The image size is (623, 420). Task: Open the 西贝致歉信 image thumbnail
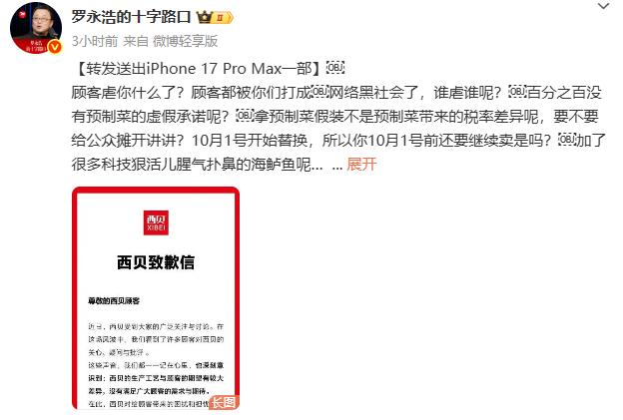pyautogui.click(x=156, y=298)
